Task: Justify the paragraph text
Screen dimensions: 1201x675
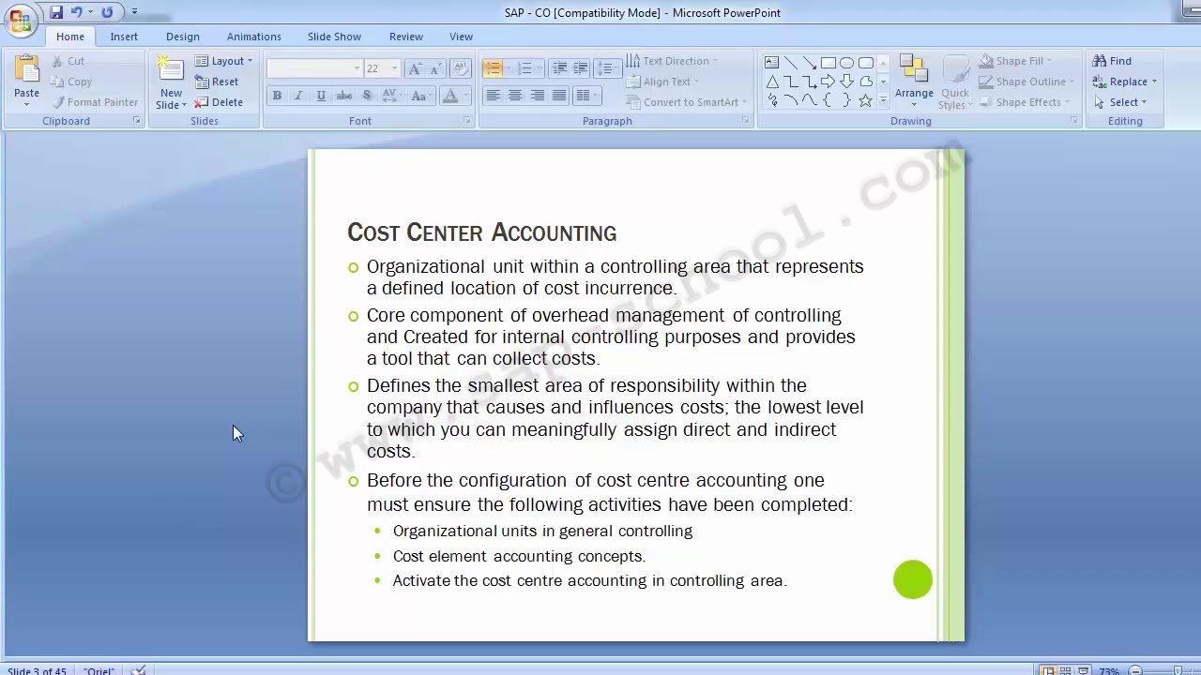Action: pos(560,96)
